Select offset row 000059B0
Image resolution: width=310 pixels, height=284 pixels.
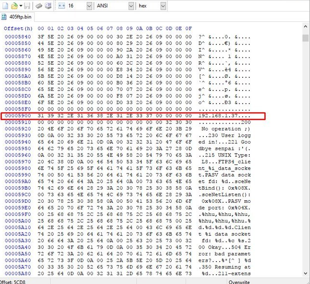[18, 188]
